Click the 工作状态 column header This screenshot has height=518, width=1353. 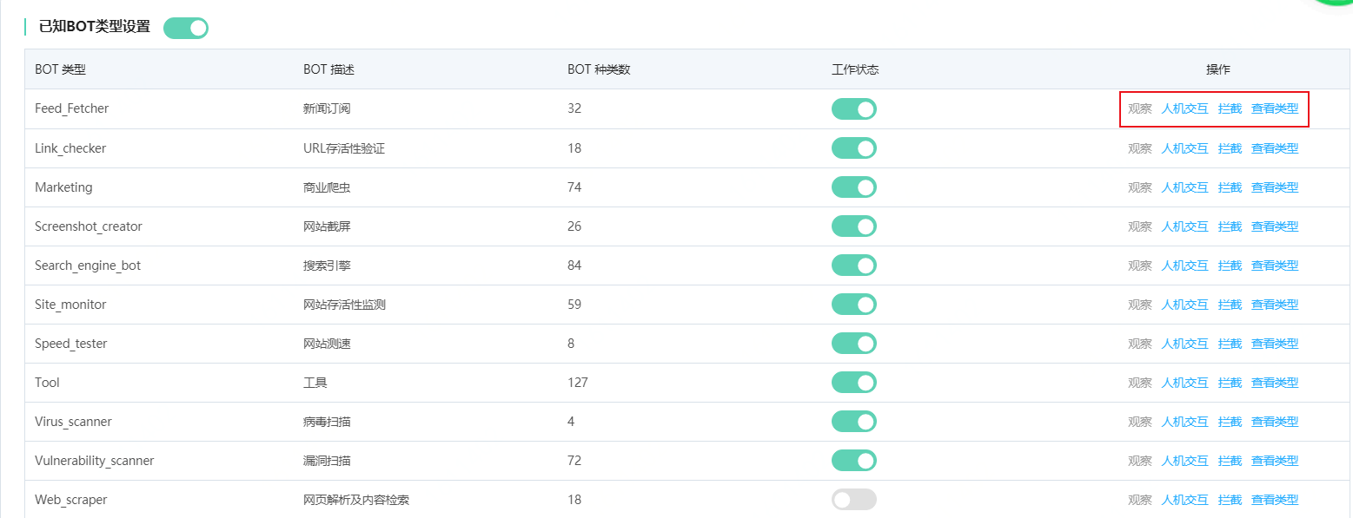tap(855, 69)
